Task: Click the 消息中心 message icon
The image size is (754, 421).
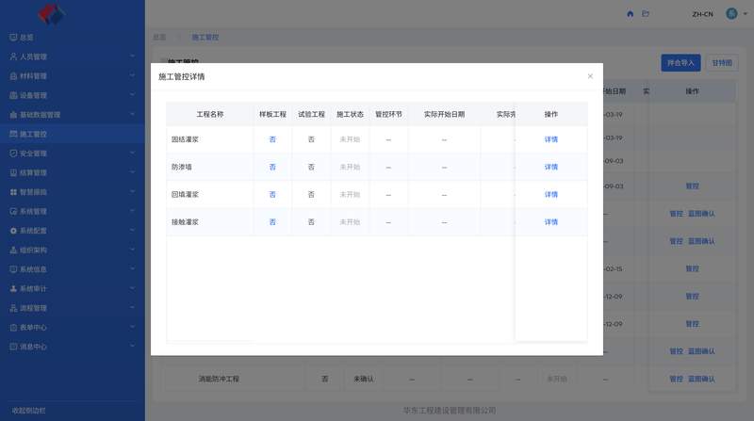Action: [x=13, y=347]
